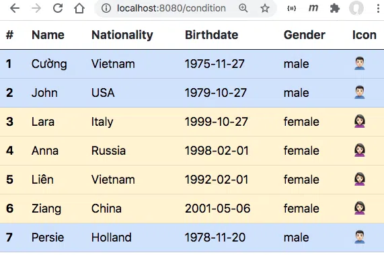Click the Holland nationality cell
The height and width of the screenshot is (255, 384).
[x=111, y=238]
